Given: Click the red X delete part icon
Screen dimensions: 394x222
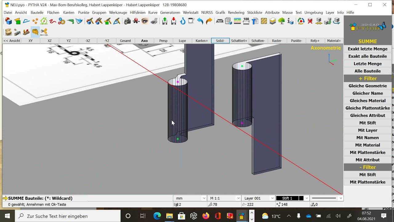Looking at the screenshot, I should click(x=310, y=21).
